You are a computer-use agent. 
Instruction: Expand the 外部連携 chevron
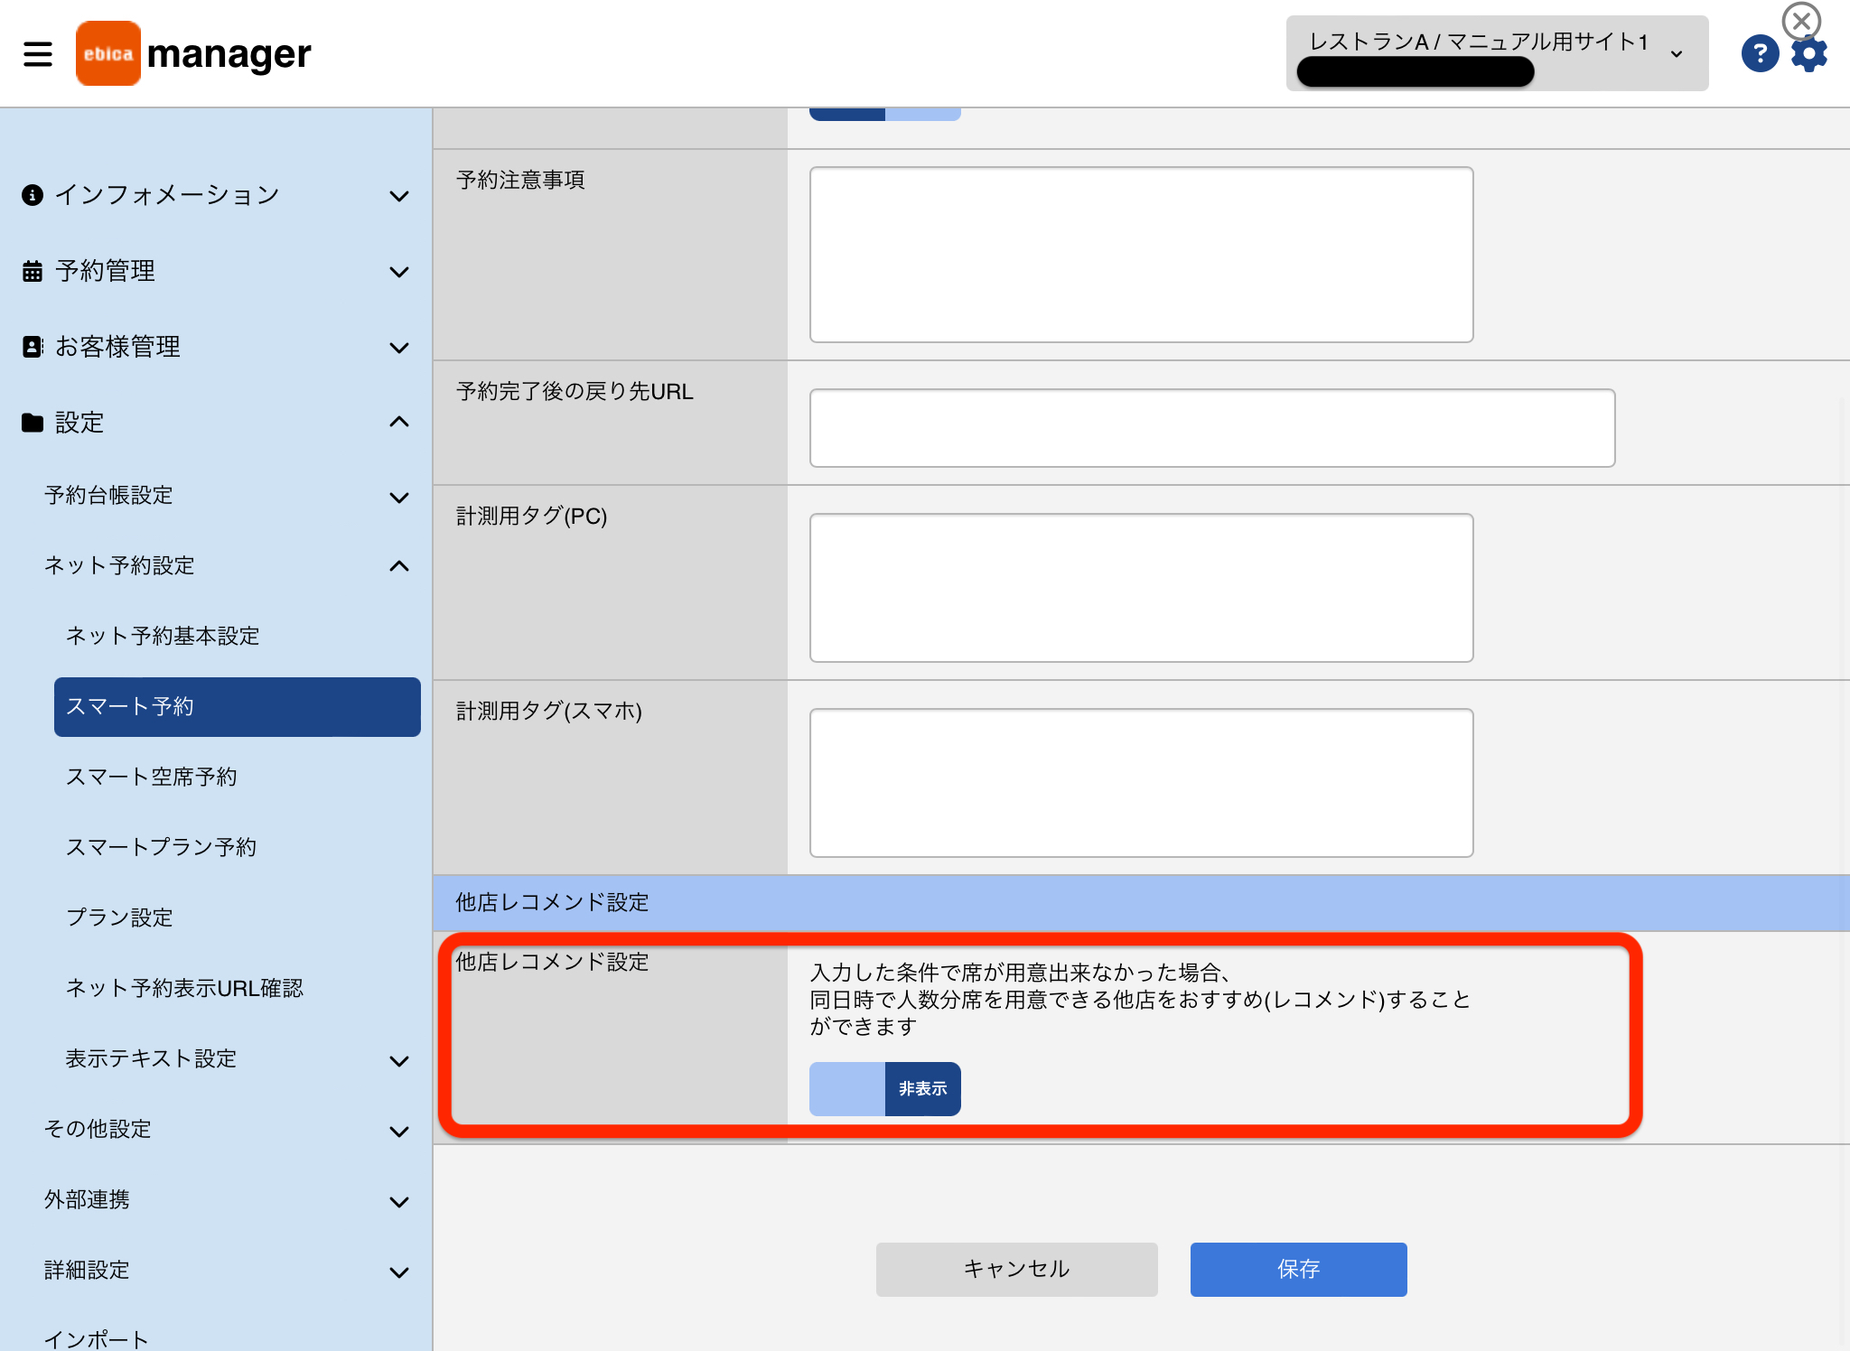(x=398, y=1202)
